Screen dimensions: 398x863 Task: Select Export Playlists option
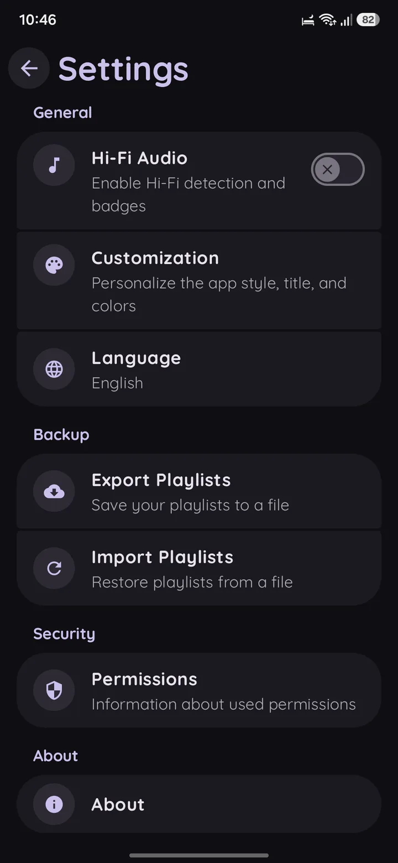click(x=199, y=491)
